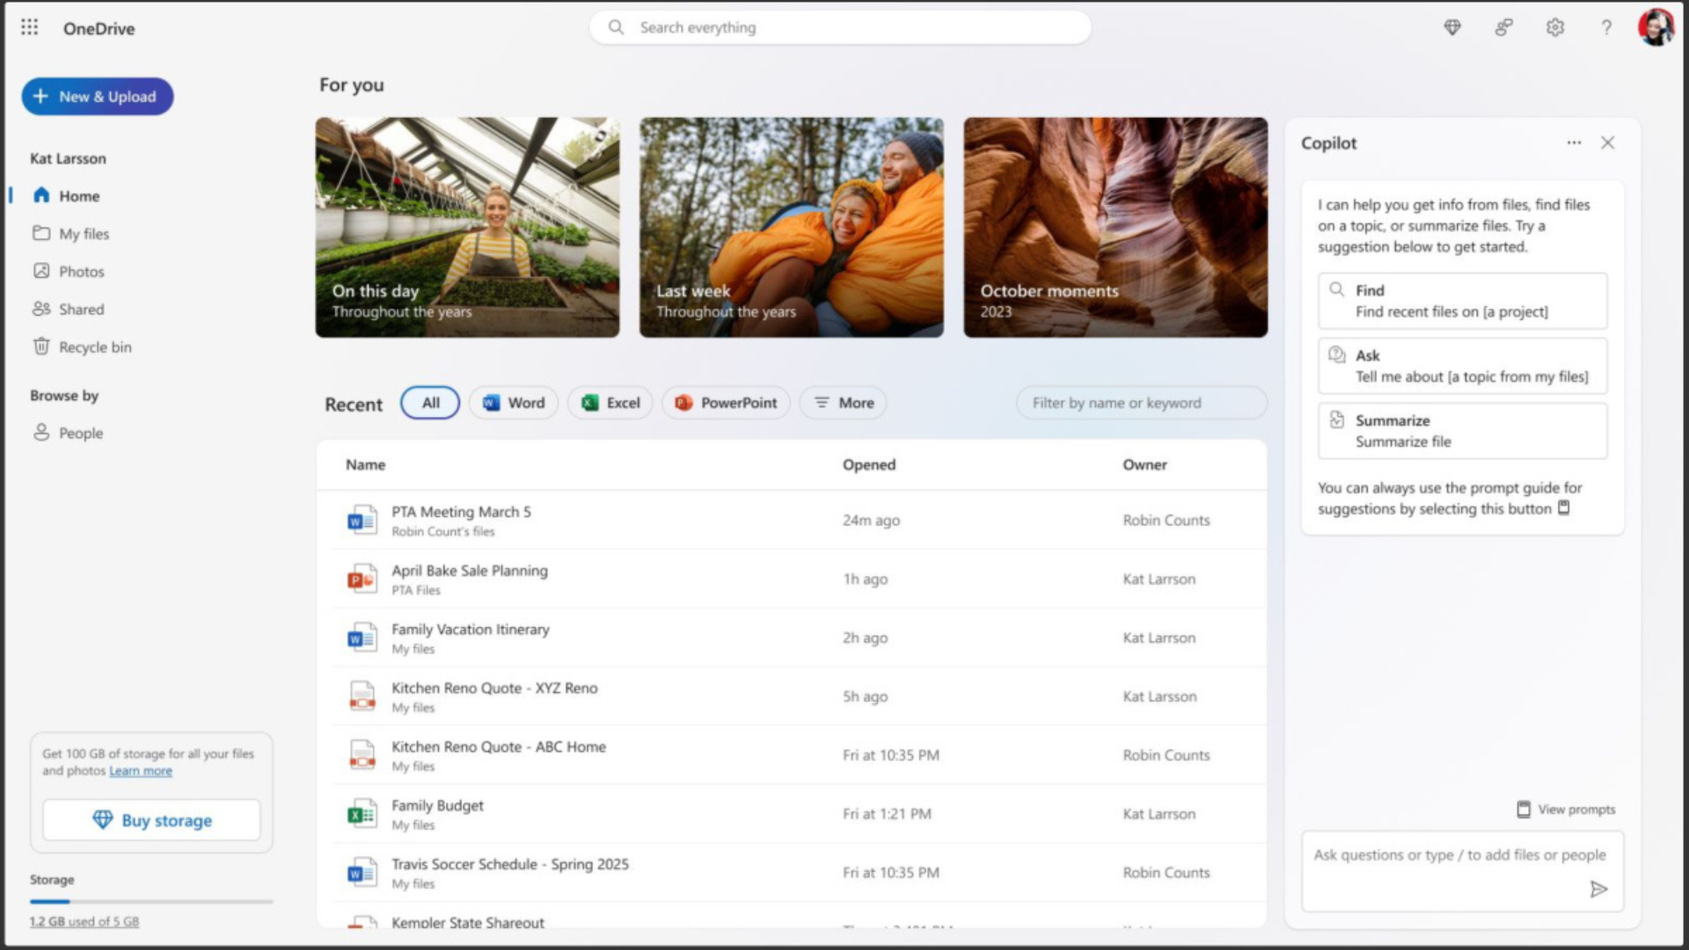Click the Learn more storage link
Viewport: 1689px width, 950px height.
[140, 771]
